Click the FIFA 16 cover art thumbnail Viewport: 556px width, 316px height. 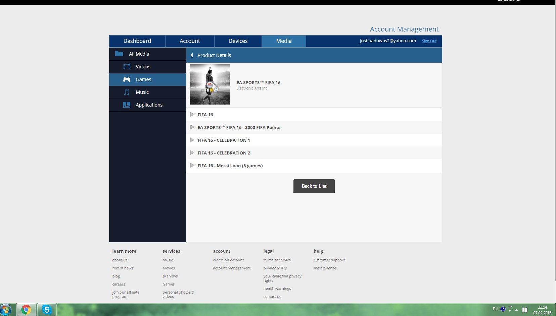(210, 84)
